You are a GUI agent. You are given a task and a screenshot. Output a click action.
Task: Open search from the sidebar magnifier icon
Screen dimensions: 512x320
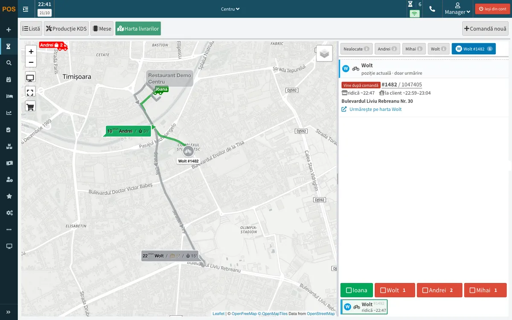[9, 63]
